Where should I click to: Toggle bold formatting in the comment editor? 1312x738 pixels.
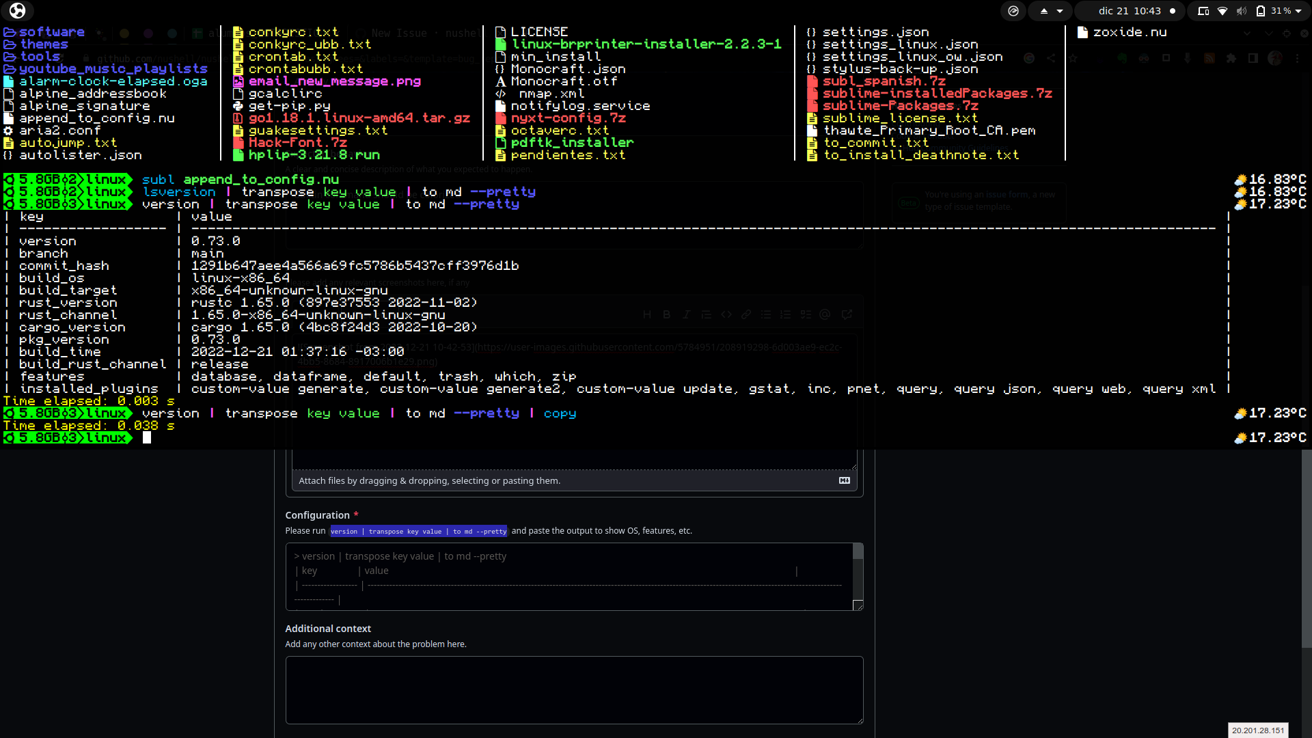click(667, 314)
